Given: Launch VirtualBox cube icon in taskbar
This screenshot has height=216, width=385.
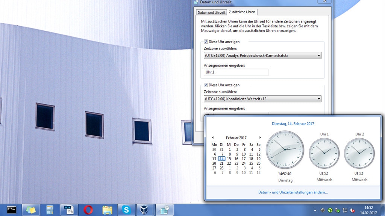Looking at the screenshot, I should pos(144,210).
